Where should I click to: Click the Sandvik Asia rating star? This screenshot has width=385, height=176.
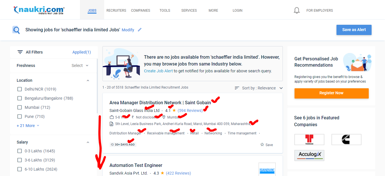click(x=162, y=173)
